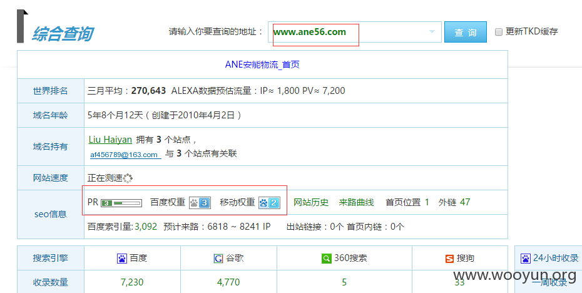Click the Baidu weight paw badge 3
This screenshot has width=582, height=293.
click(x=200, y=203)
